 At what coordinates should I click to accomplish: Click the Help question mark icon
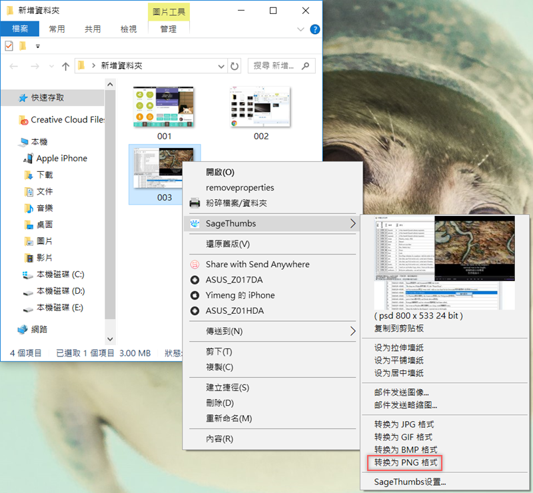pyautogui.click(x=315, y=29)
